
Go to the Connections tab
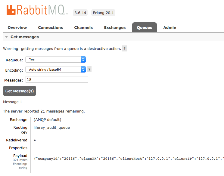51,27
